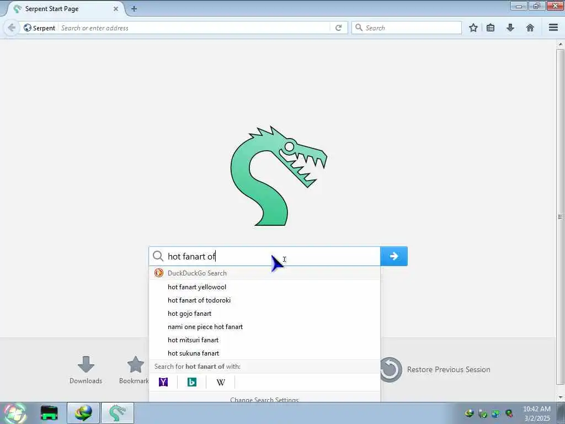The image size is (565, 424).
Task: Close the Serpent Start Page tab
Action: [116, 9]
